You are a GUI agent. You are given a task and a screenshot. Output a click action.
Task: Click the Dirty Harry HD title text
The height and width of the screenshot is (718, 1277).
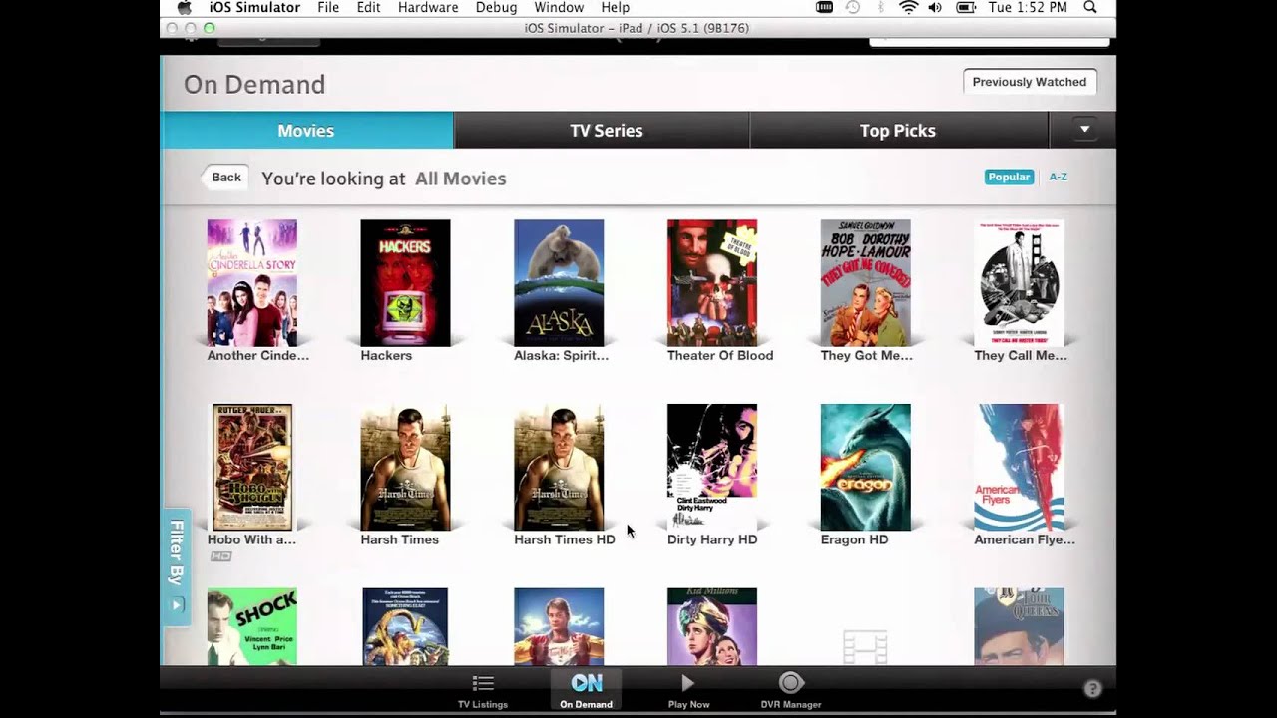712,539
